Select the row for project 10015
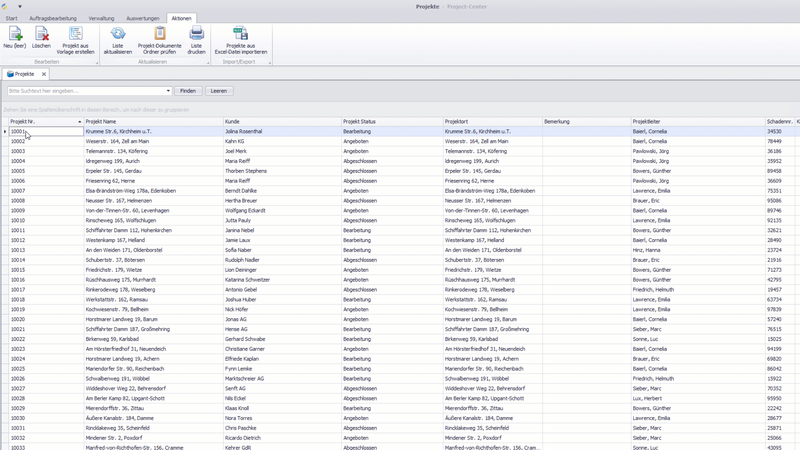 (x=18, y=270)
